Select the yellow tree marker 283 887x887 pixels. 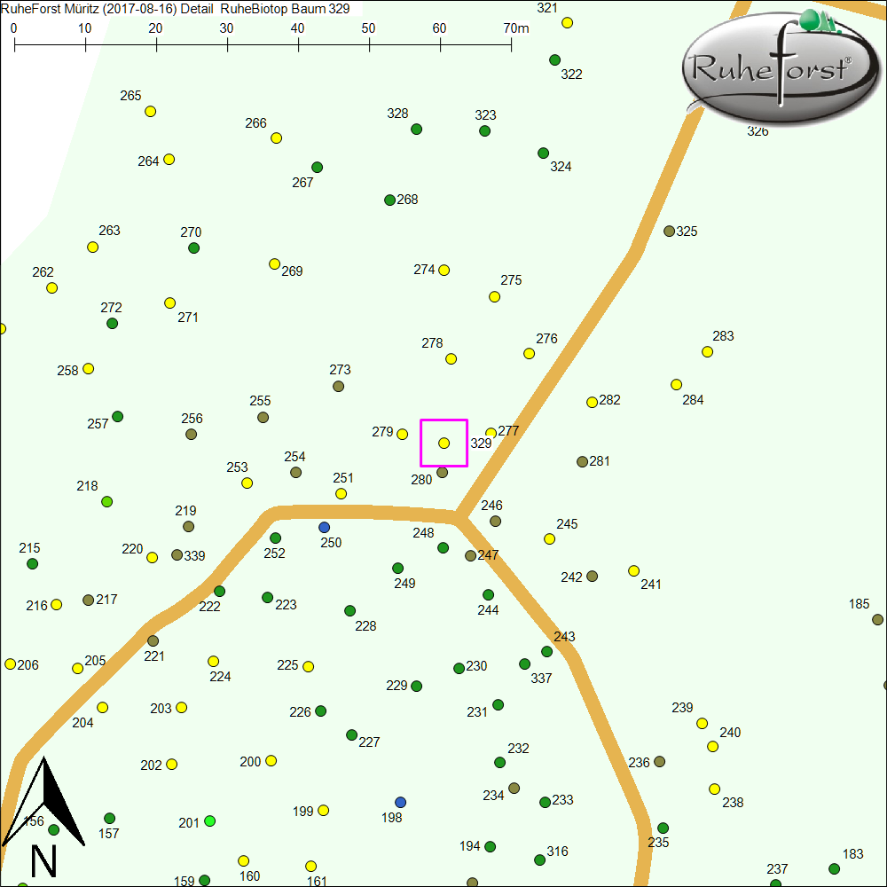click(707, 352)
